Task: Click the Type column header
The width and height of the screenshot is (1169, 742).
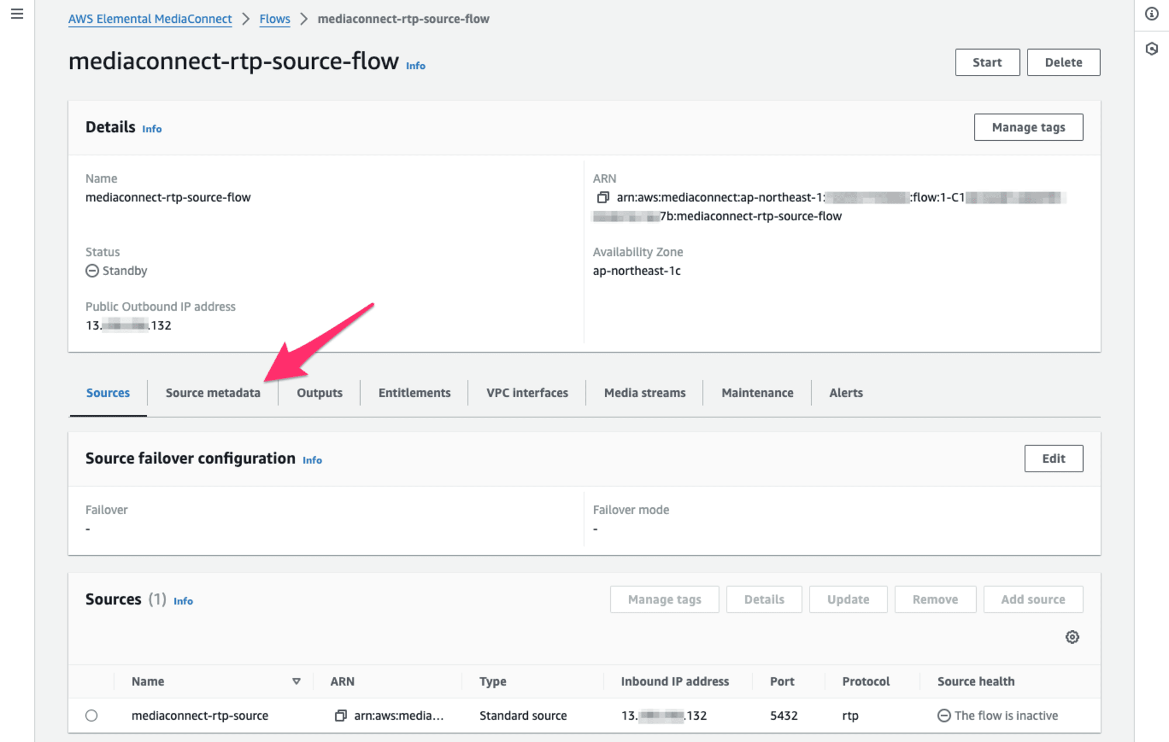Action: pos(493,681)
